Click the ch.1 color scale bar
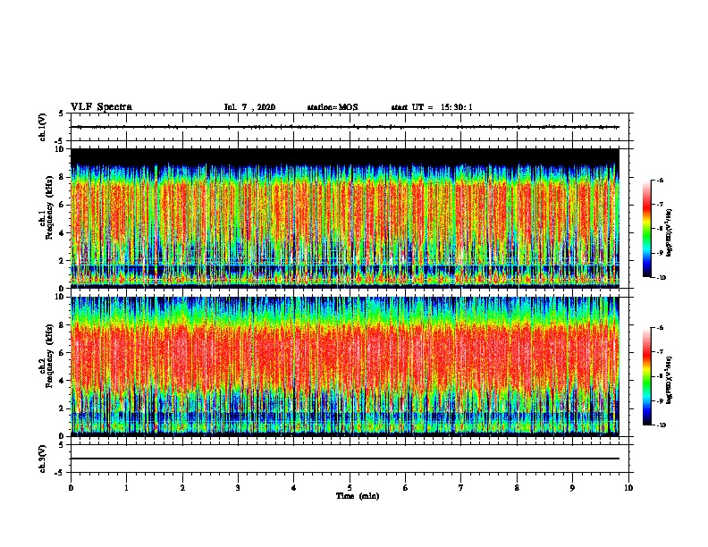The height and width of the screenshot is (547, 708). 646,229
